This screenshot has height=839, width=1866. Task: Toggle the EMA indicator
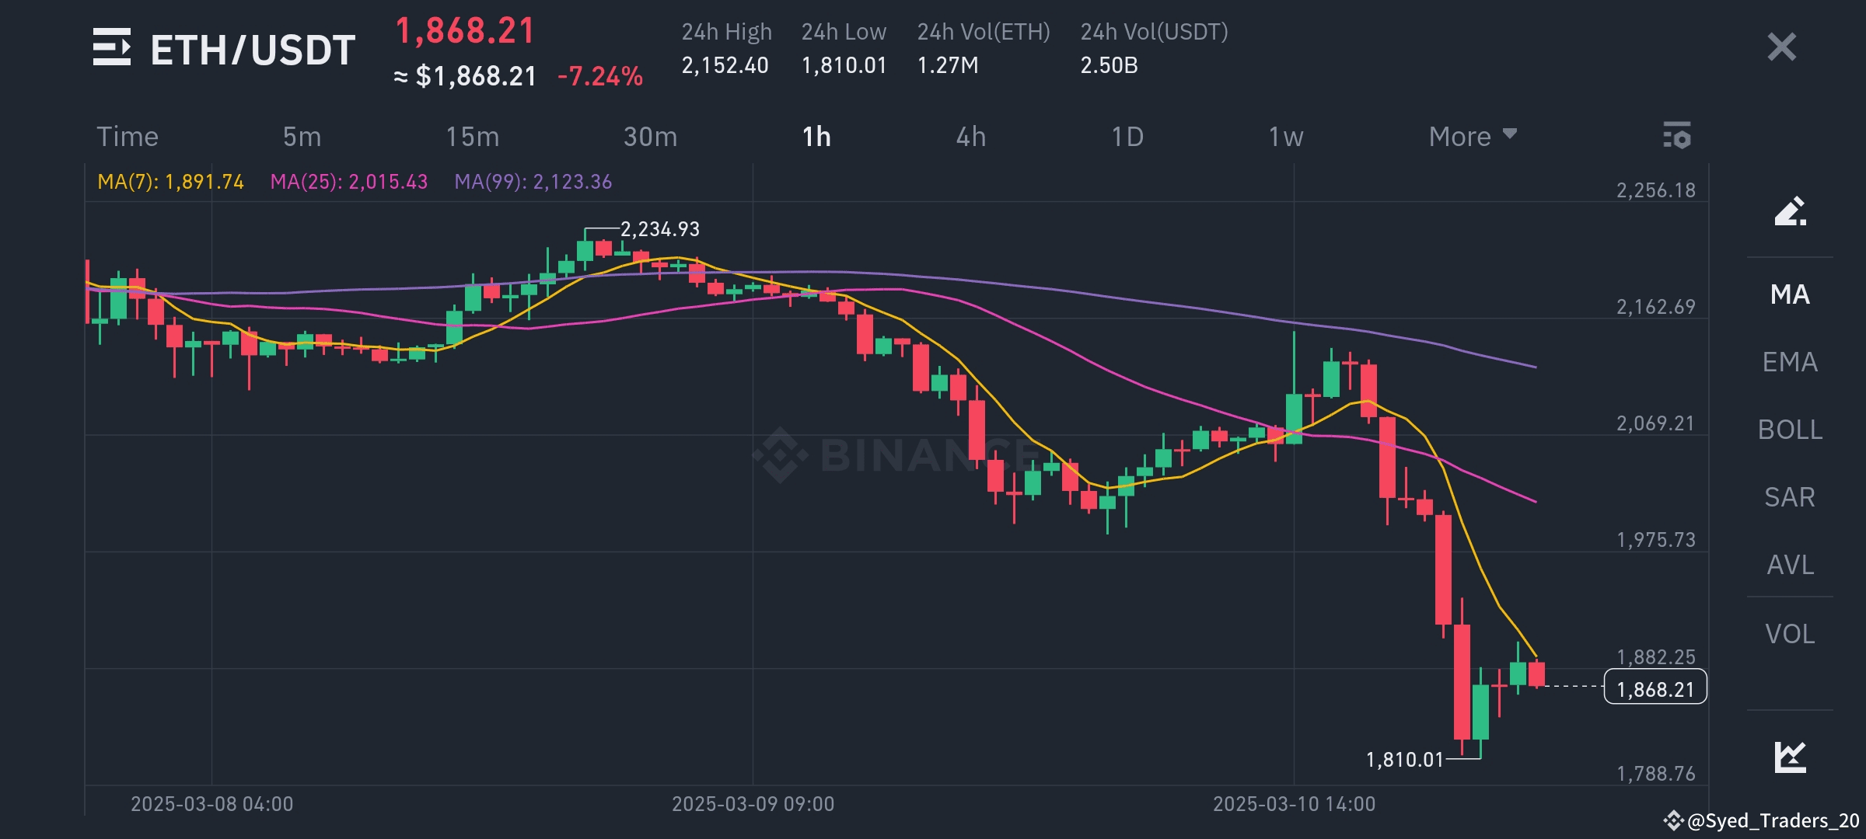click(1790, 362)
